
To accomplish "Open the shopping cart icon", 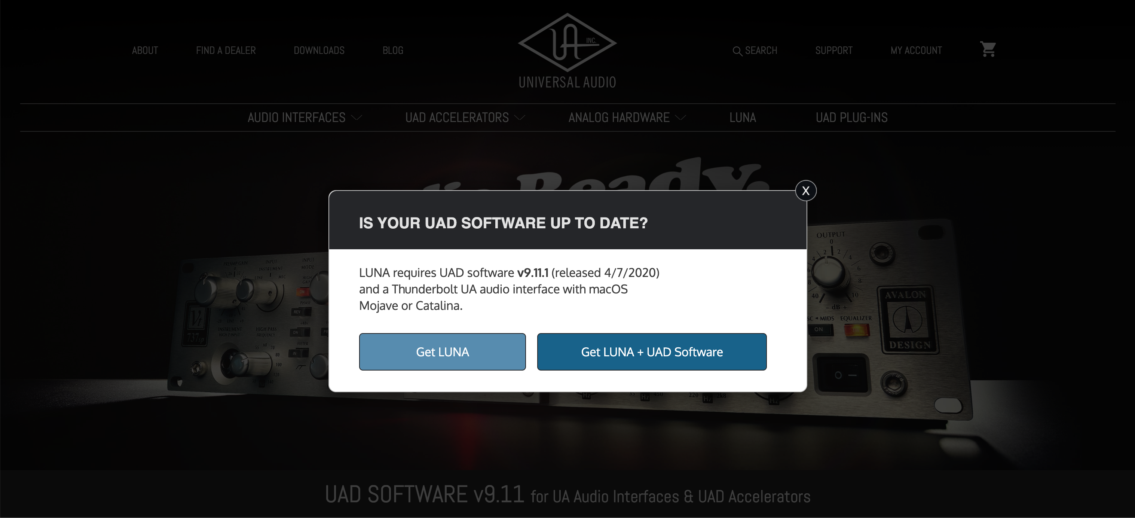I will tap(988, 49).
